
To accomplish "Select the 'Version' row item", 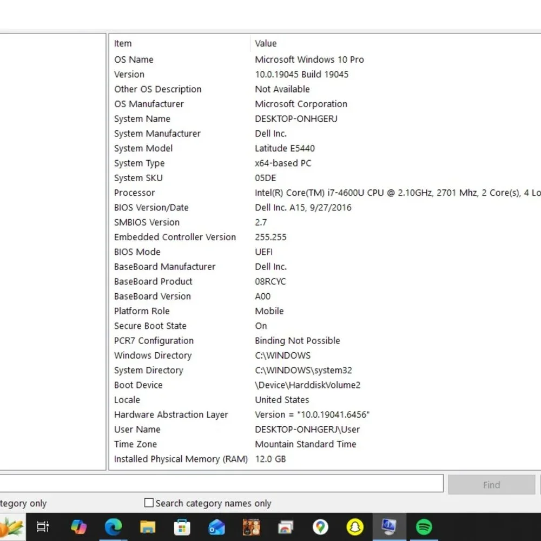I will click(x=129, y=75).
